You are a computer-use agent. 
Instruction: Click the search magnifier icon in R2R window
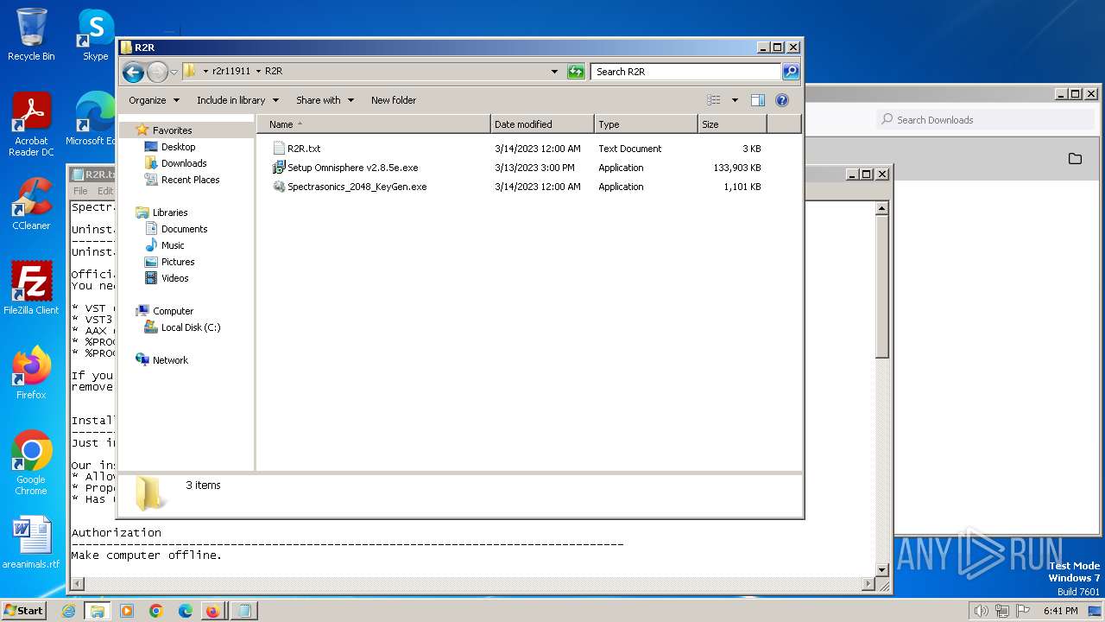coord(790,72)
